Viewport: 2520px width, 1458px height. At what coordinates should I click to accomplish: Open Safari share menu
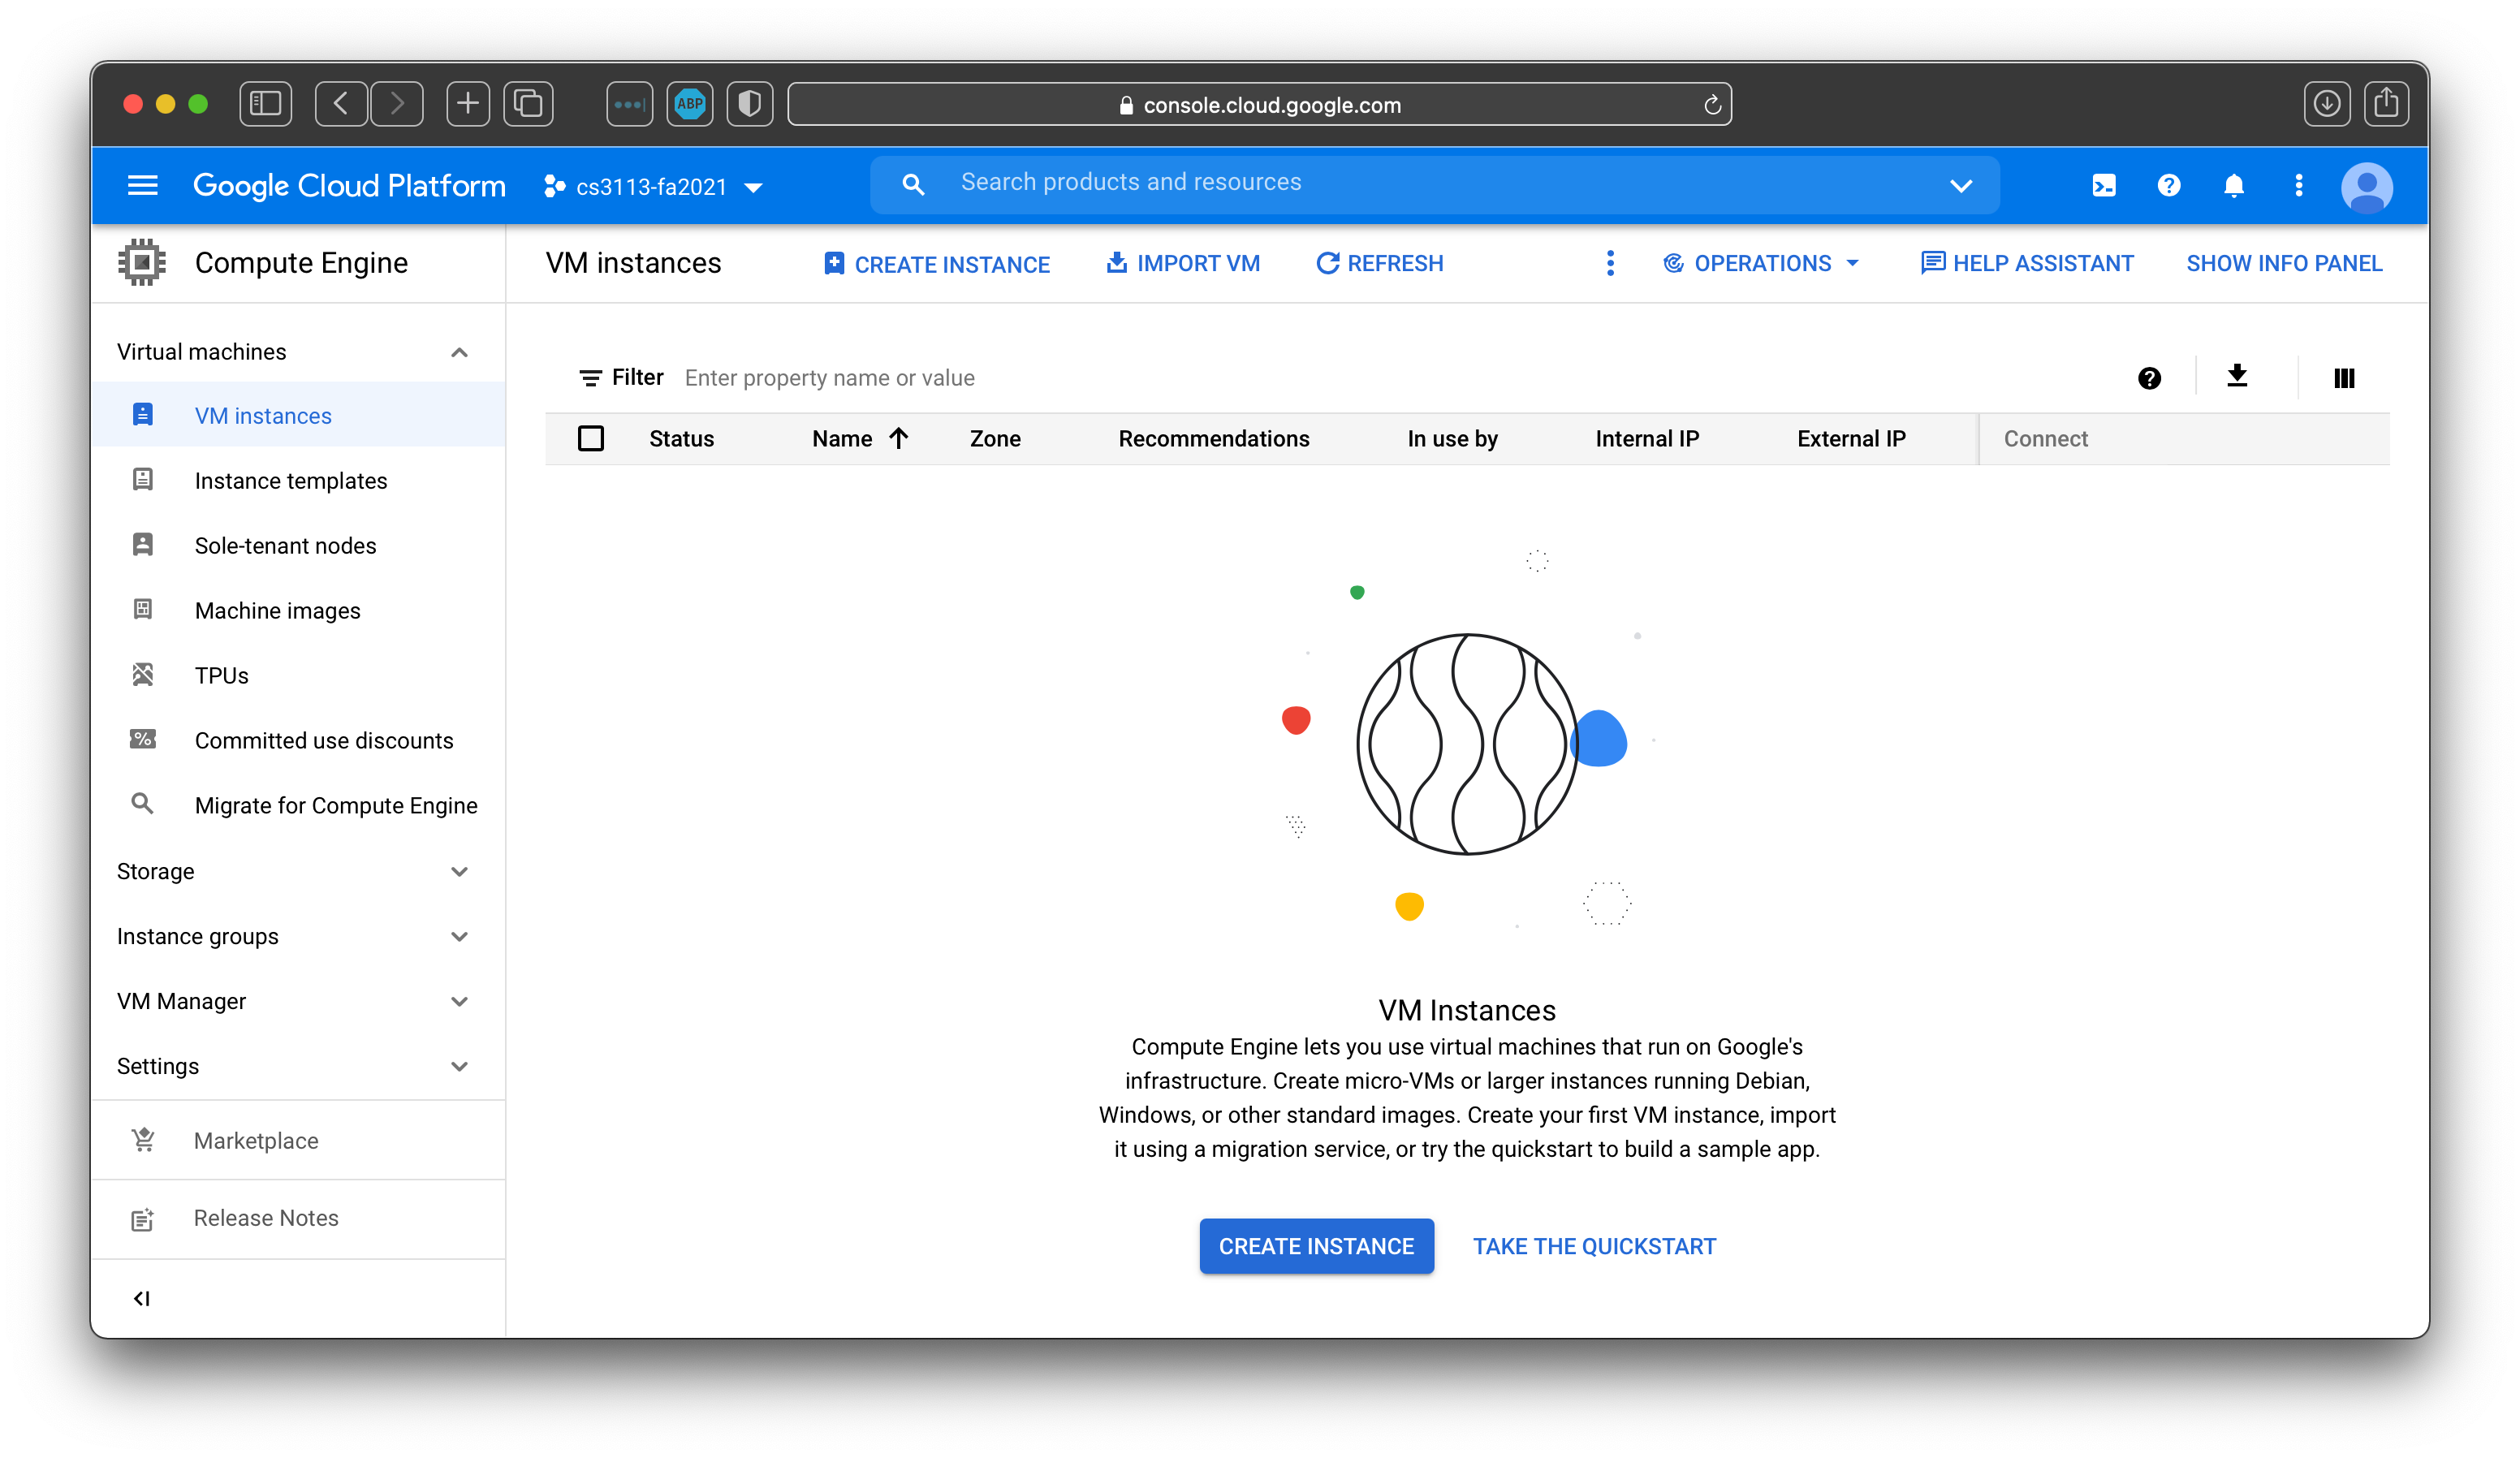[2386, 103]
